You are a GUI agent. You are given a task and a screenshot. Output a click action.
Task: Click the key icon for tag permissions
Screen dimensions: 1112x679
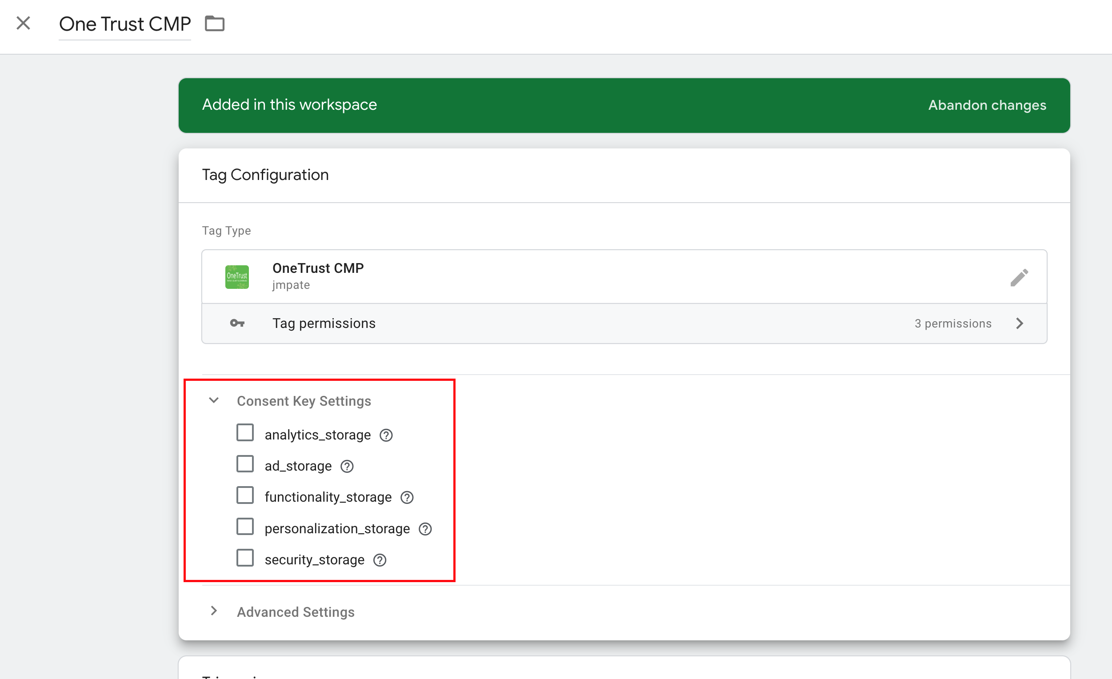coord(237,323)
